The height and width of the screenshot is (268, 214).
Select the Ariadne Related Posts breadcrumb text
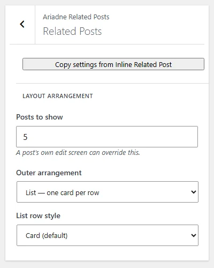click(x=76, y=17)
